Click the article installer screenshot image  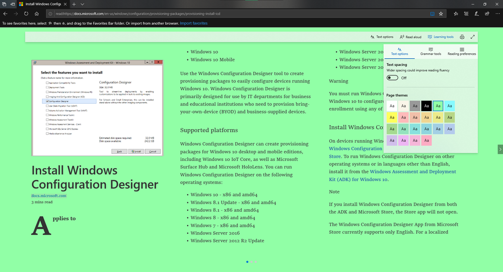click(97, 108)
